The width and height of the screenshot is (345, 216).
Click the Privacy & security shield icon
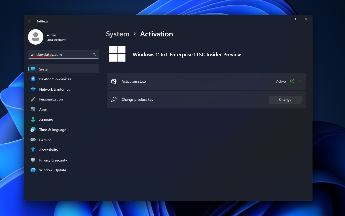point(33,160)
